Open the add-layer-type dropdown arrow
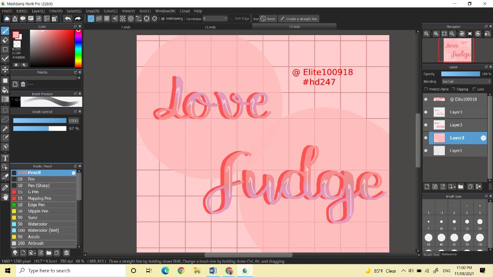 [454, 187]
